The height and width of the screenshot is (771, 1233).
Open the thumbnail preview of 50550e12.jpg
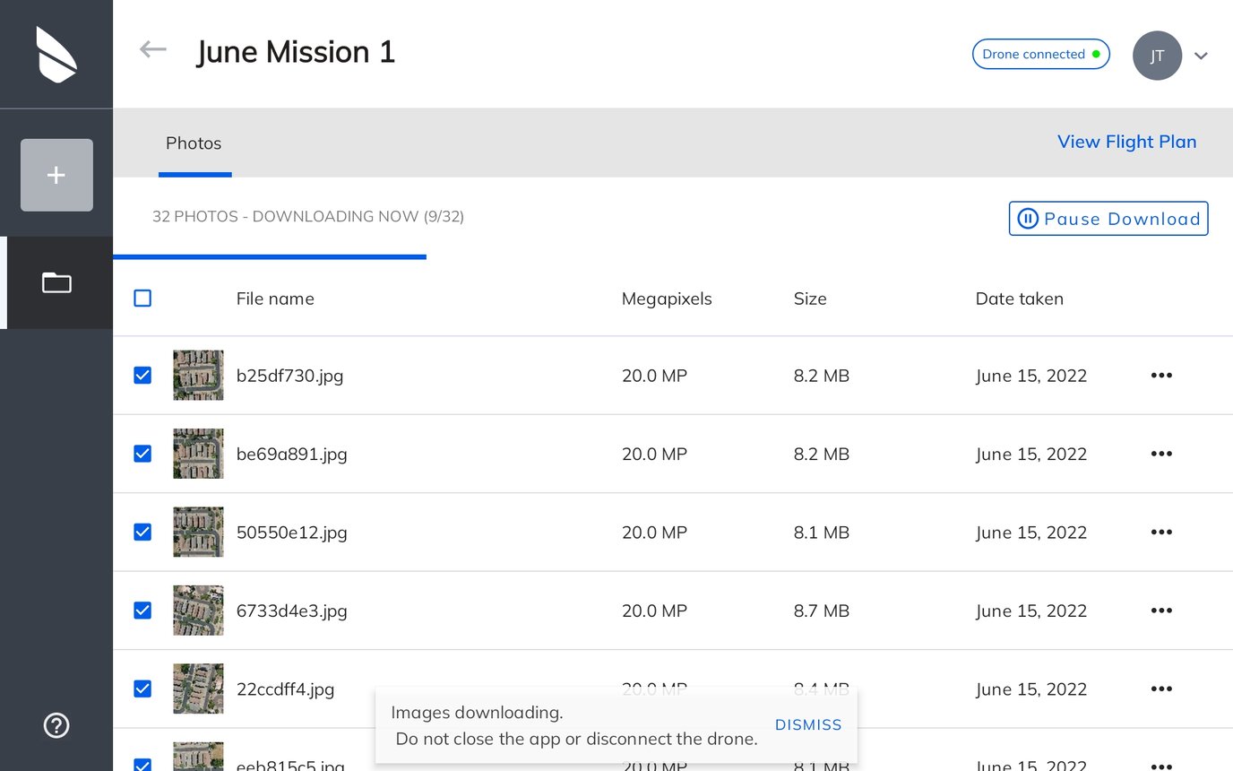tap(198, 532)
